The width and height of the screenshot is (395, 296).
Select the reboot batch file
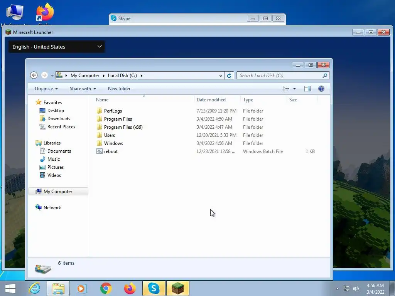111,151
